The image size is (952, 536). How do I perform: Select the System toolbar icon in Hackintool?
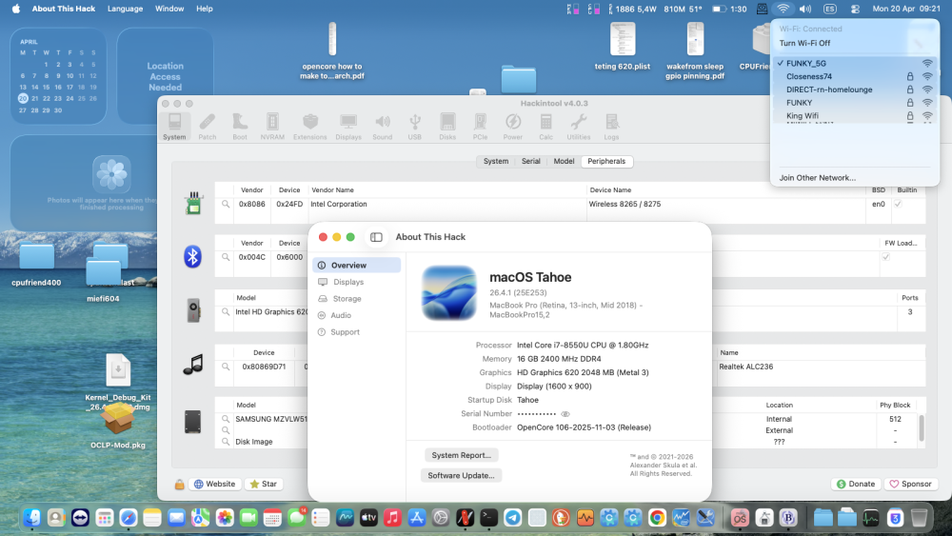pyautogui.click(x=174, y=127)
